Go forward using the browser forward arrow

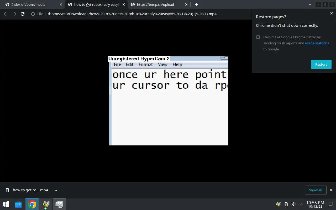pyautogui.click(x=14, y=14)
